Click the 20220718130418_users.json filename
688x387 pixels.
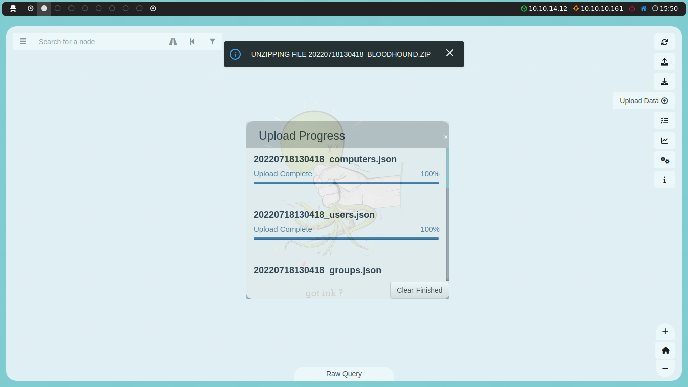coord(314,215)
